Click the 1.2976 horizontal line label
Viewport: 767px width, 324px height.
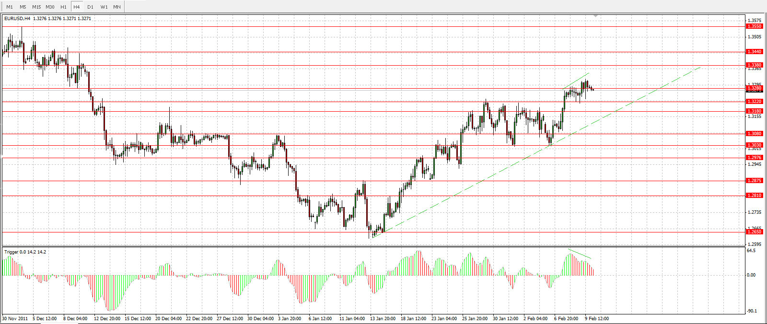pos(755,158)
